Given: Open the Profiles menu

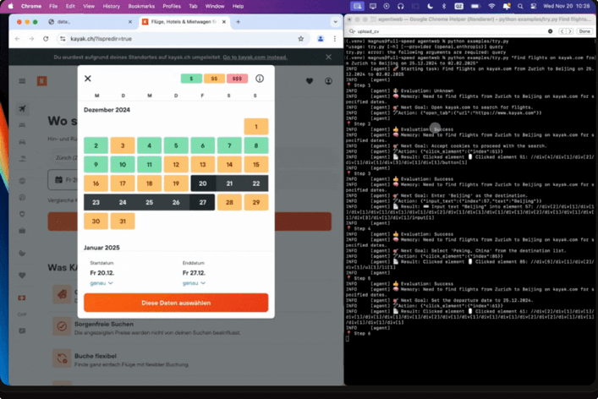Looking at the screenshot, I should (172, 6).
